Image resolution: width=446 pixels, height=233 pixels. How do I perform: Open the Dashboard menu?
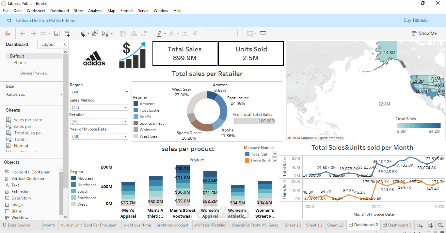[59, 11]
